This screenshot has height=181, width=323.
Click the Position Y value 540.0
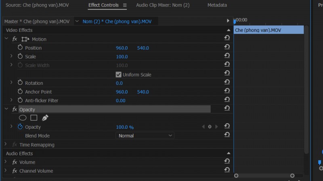coord(143,48)
